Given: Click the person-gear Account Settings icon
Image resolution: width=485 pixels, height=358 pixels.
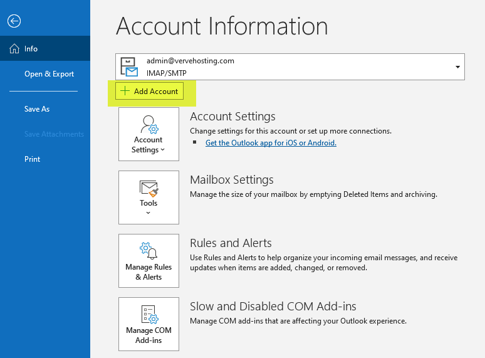Looking at the screenshot, I should (149, 124).
